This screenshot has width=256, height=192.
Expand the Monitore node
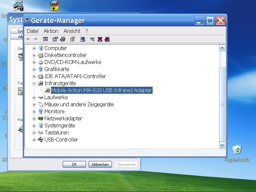point(34,112)
